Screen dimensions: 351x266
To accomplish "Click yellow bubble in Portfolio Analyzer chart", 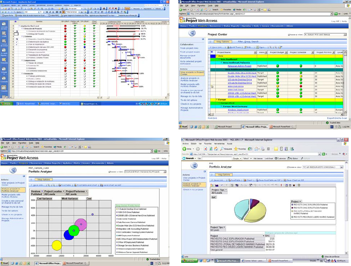I will 57,245.
